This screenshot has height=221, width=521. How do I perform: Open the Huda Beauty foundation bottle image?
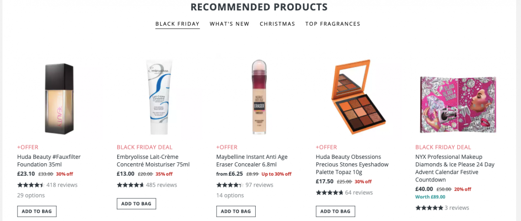[x=59, y=98]
